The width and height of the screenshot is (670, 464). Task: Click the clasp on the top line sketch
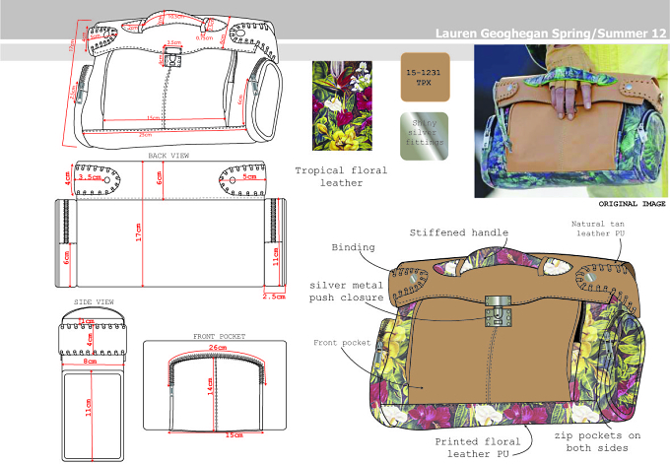click(171, 57)
